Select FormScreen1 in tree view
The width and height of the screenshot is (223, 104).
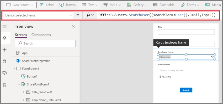[30, 69]
